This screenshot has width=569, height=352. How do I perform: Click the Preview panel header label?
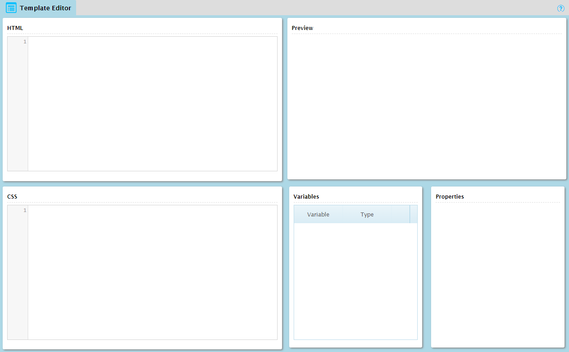[302, 28]
